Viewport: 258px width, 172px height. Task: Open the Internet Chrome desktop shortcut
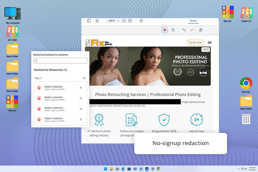point(246,85)
